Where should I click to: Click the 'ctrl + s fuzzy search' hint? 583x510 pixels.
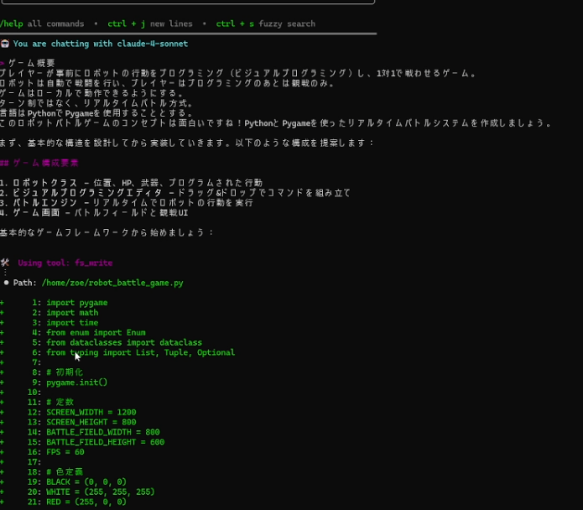[266, 23]
